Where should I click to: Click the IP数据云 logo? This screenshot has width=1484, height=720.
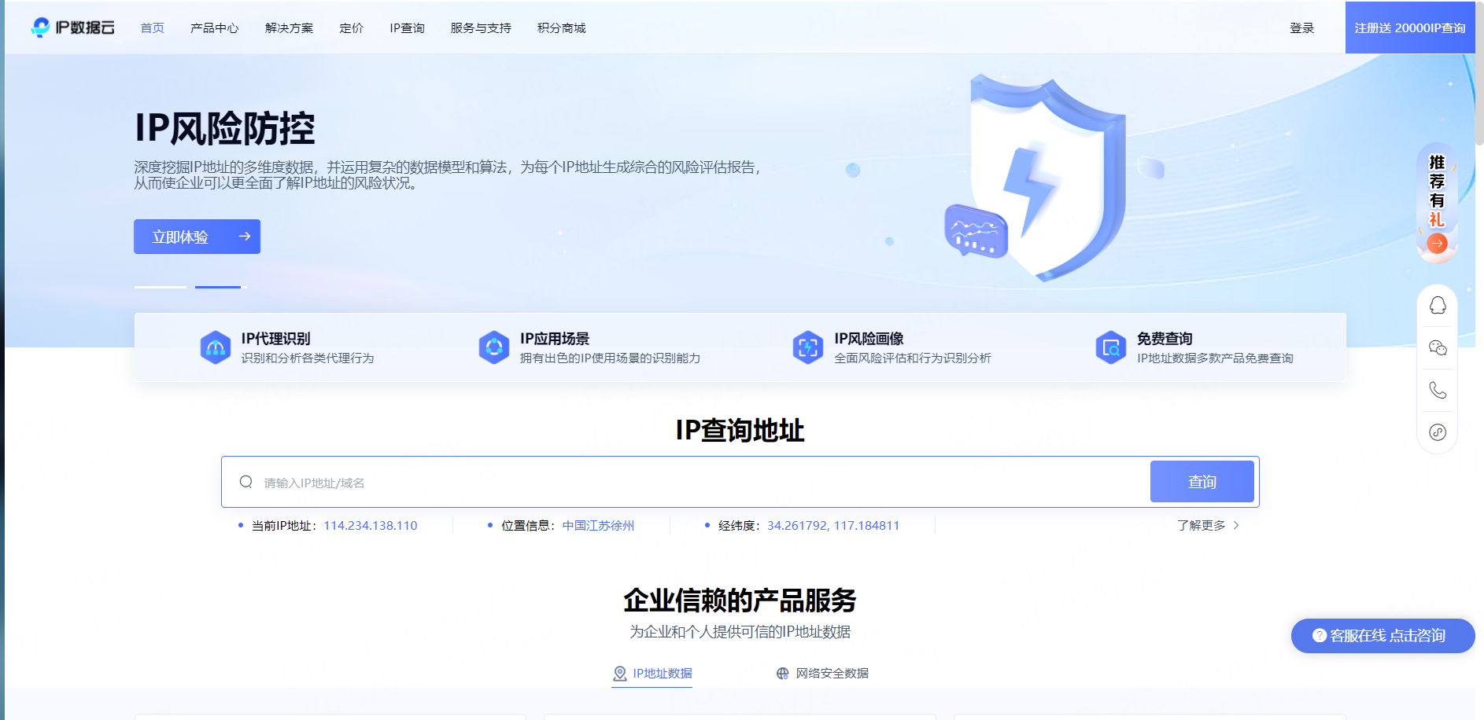(73, 28)
